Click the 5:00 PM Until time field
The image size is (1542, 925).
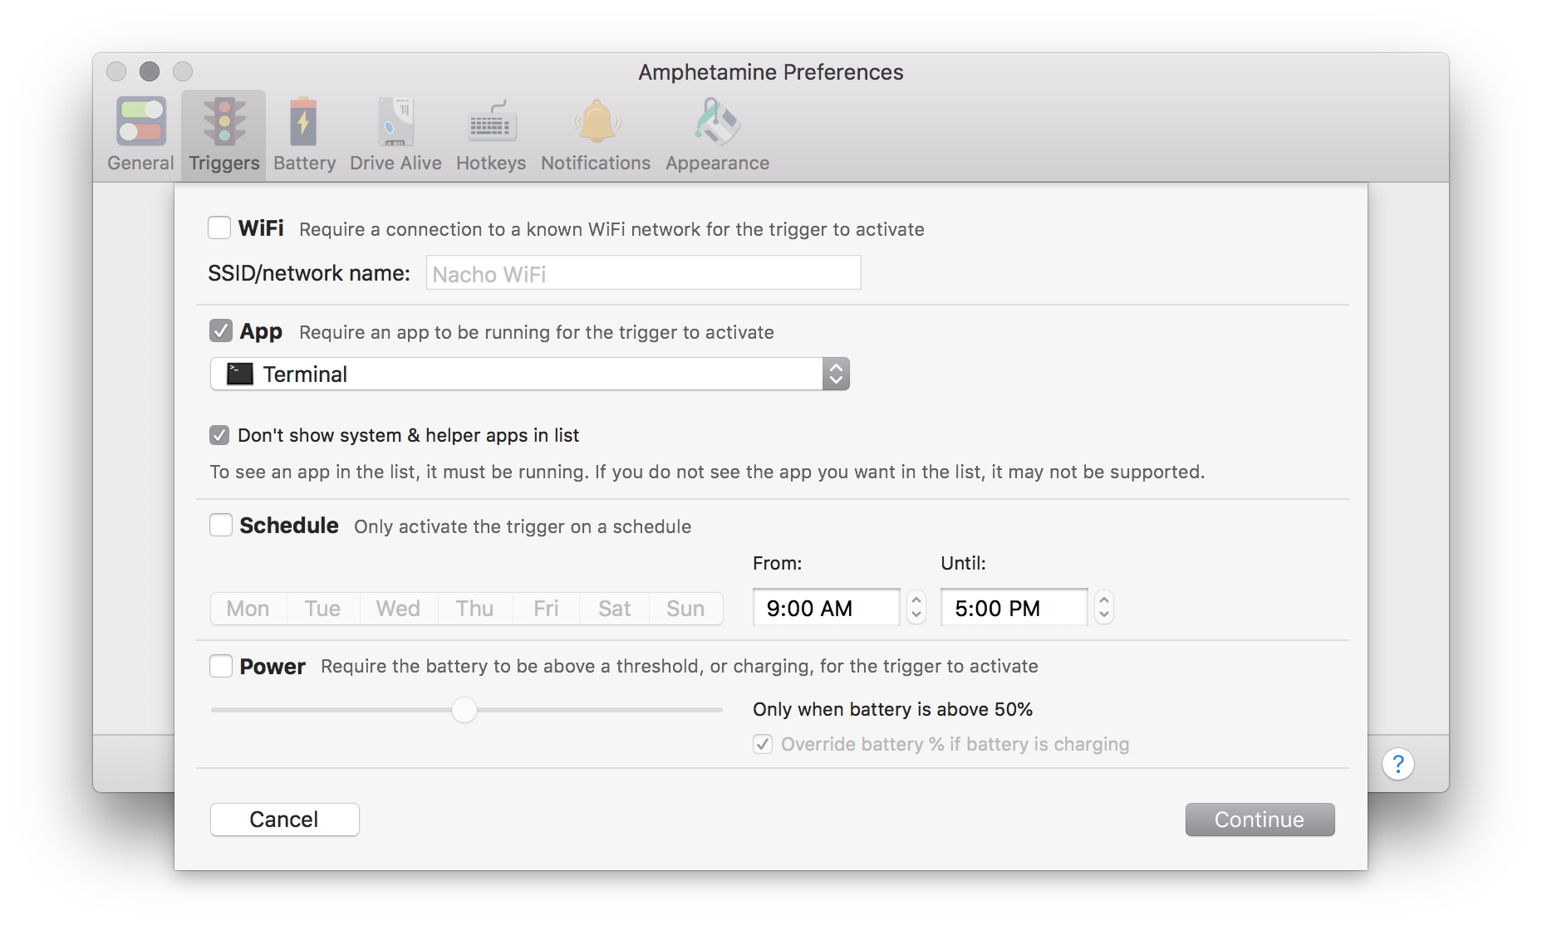[1014, 608]
